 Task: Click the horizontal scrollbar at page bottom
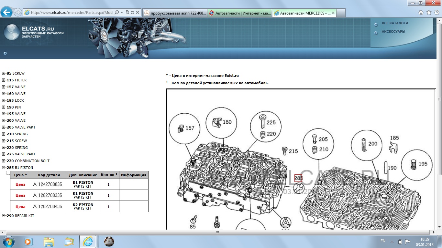(x=217, y=232)
